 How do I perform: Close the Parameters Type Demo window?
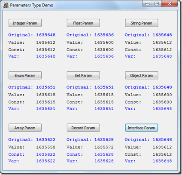click(170, 4)
